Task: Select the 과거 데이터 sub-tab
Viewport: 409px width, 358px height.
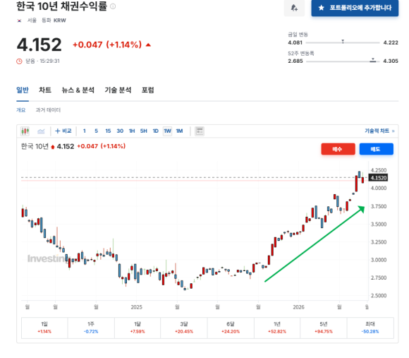Action: point(48,110)
